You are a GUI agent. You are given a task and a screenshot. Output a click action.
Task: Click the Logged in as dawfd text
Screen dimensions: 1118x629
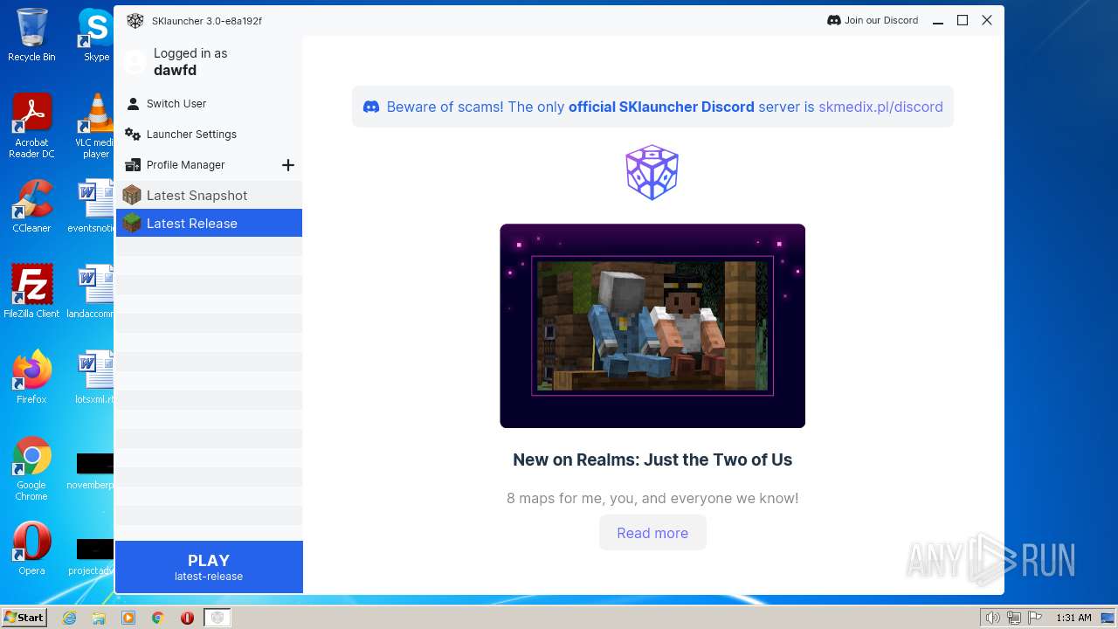[190, 62]
